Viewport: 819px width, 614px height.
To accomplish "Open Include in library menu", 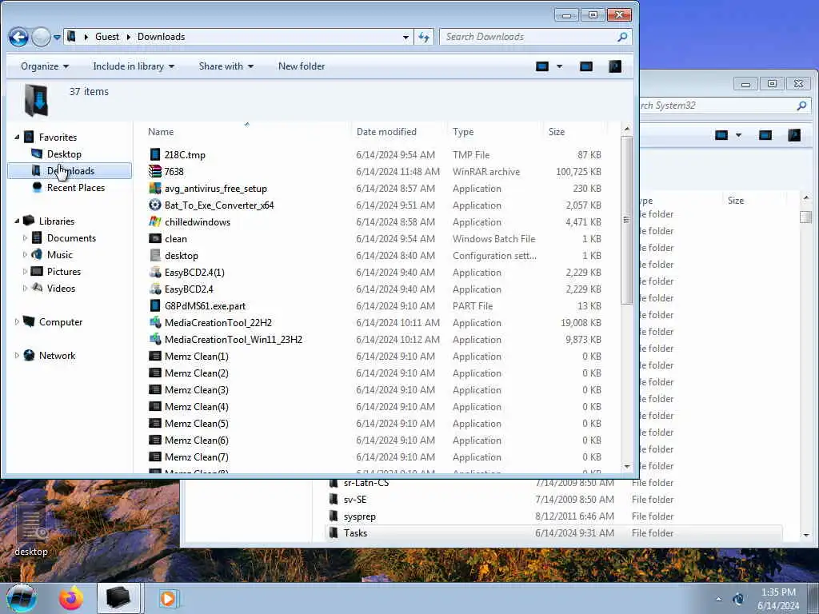I will 134,66.
